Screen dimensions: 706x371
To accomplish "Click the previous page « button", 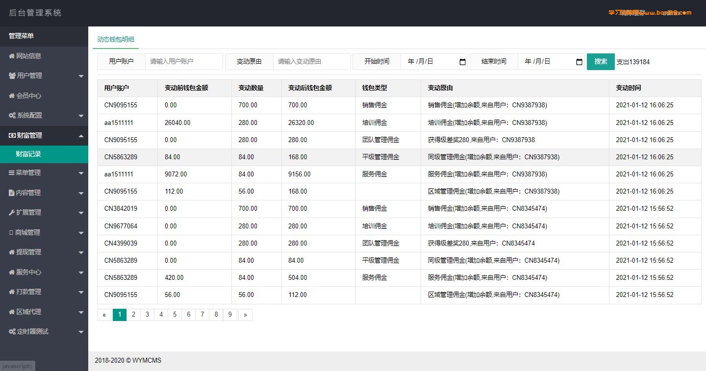I will click(x=104, y=315).
